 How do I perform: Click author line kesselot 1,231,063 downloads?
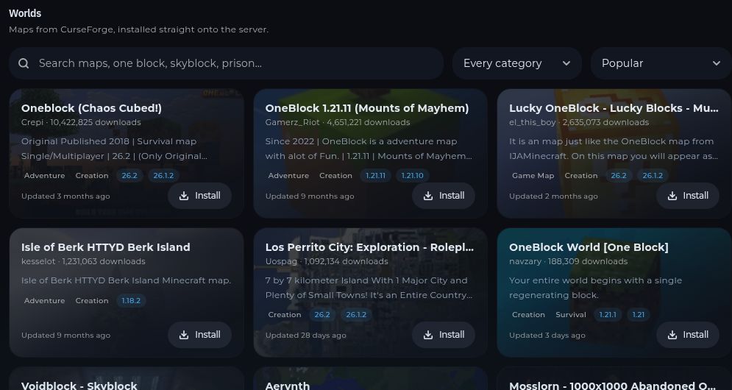[83, 261]
